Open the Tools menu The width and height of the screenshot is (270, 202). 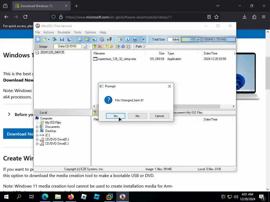(x=78, y=32)
